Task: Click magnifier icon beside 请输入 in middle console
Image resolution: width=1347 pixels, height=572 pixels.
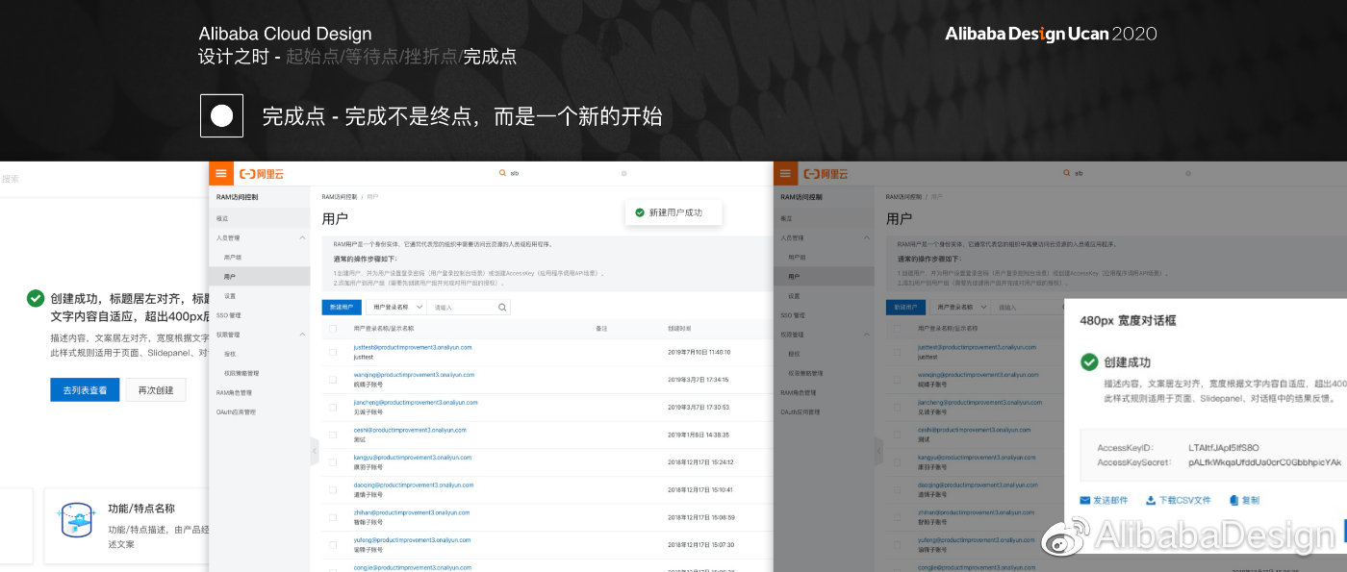Action: [x=502, y=308]
